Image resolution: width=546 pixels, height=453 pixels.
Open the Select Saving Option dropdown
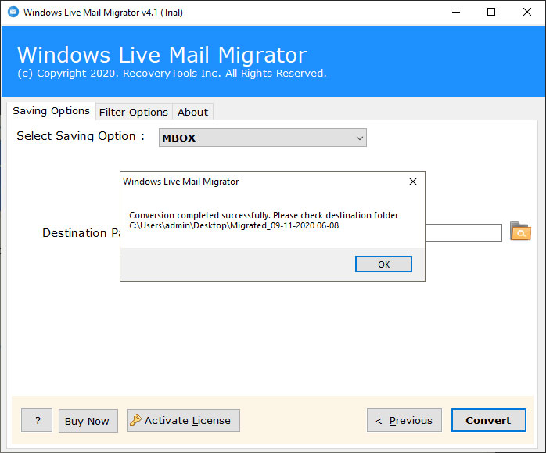pos(263,138)
